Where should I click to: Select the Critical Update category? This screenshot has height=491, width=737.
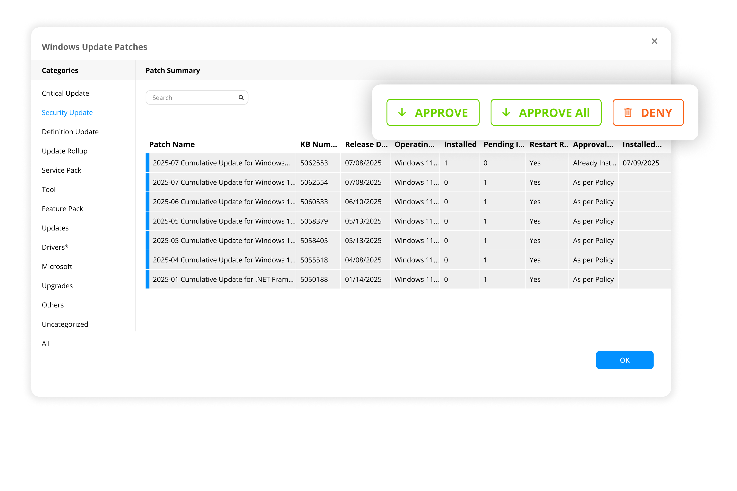tap(65, 93)
